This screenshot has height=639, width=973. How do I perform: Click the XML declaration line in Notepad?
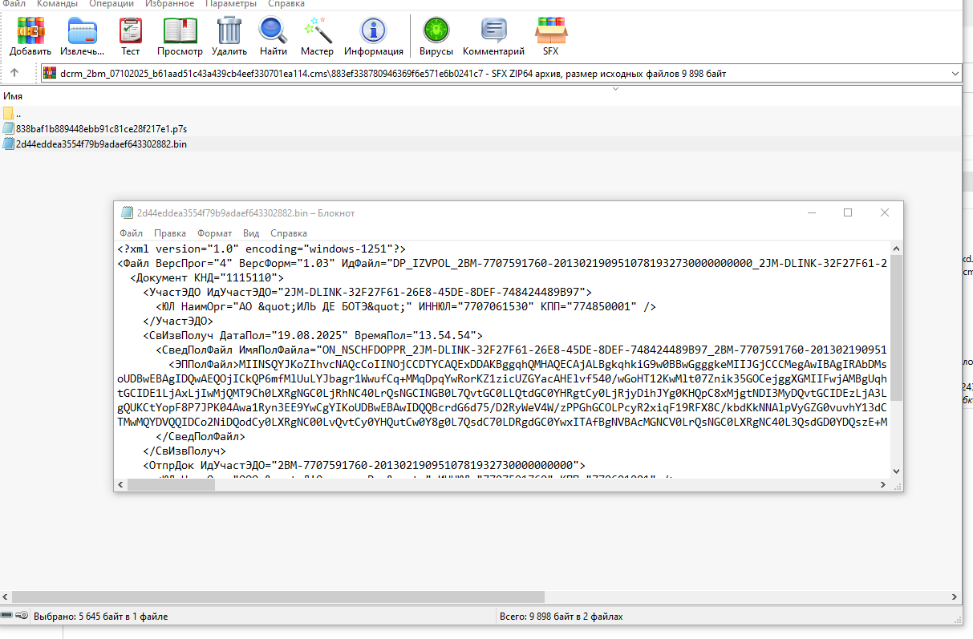[261, 249]
